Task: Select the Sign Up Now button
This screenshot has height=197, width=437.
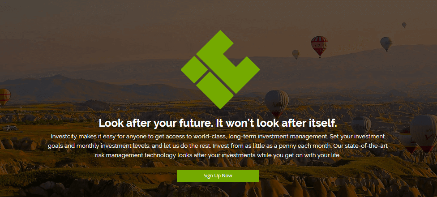Action: click(x=218, y=176)
